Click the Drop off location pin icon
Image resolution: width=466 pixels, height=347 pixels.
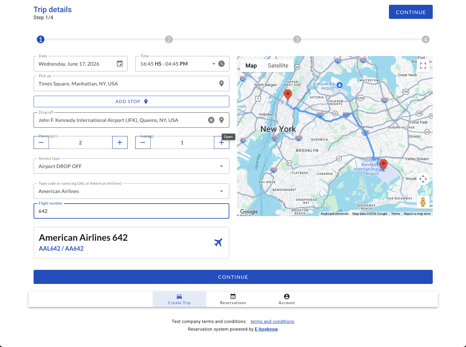click(221, 120)
